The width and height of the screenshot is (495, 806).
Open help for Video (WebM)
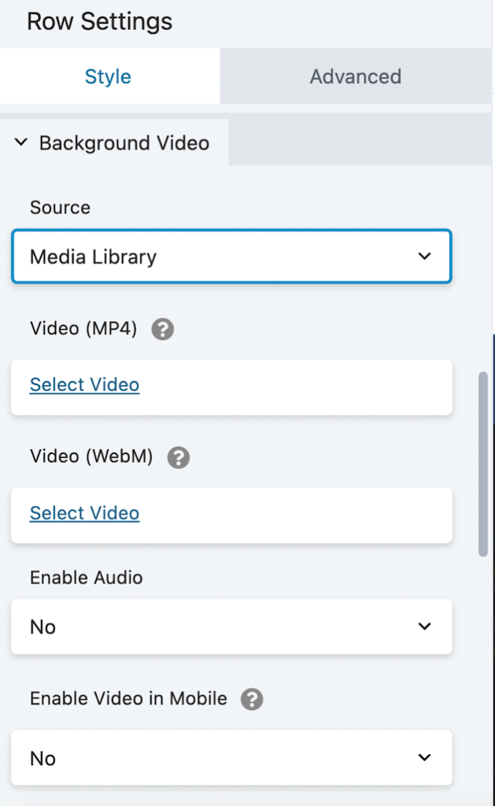(x=179, y=457)
